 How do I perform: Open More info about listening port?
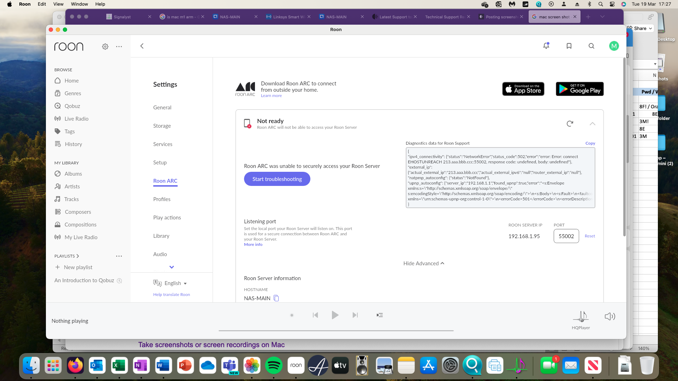(x=253, y=245)
